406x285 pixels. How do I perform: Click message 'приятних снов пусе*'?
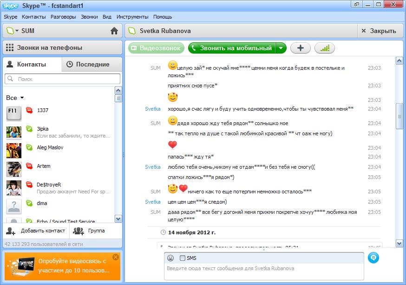click(193, 86)
